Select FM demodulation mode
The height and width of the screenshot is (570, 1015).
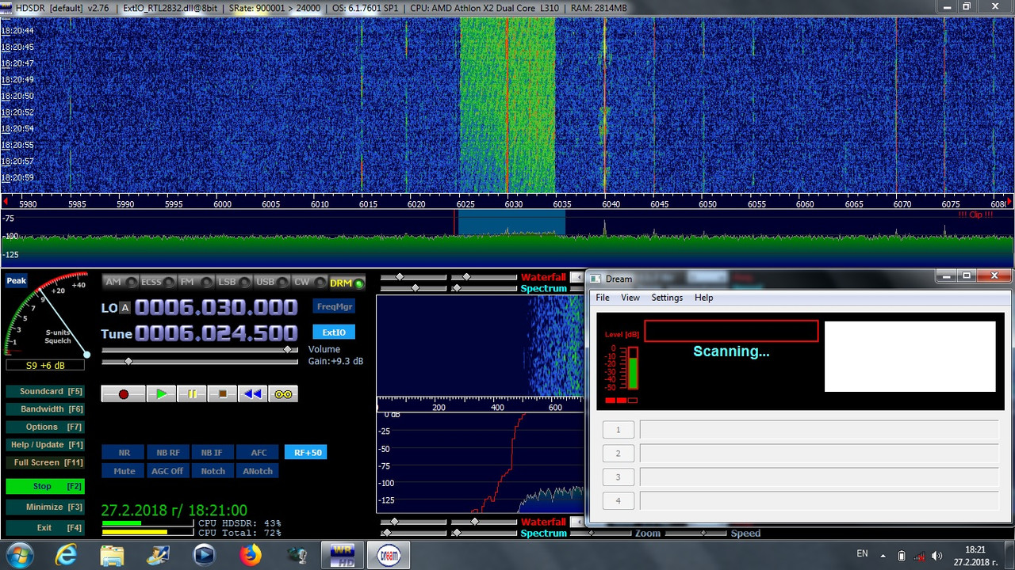tap(195, 282)
